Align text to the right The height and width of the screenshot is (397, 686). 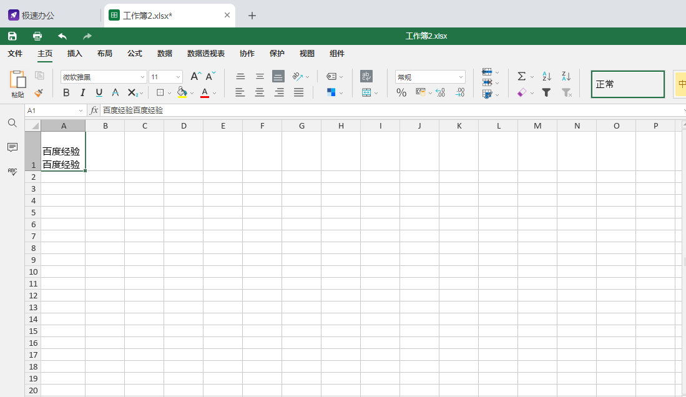pyautogui.click(x=278, y=93)
